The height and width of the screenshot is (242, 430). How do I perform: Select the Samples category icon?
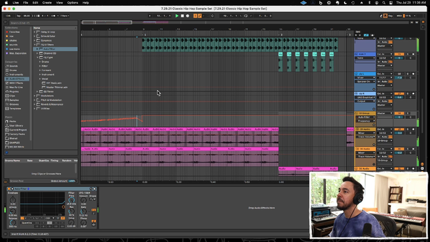(x=7, y=100)
